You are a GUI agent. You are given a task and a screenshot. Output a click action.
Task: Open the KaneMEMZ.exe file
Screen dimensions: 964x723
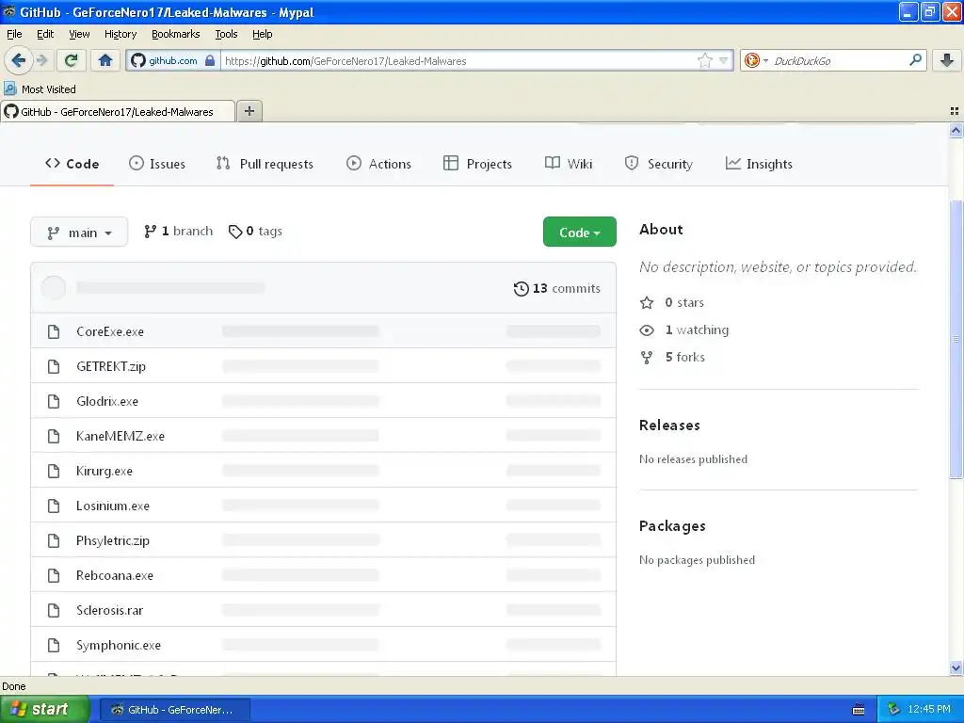pos(120,436)
